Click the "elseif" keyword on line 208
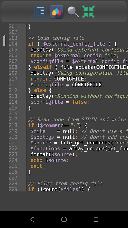The width and height of the screenshot is (128, 228). pyautogui.click(x=43, y=67)
